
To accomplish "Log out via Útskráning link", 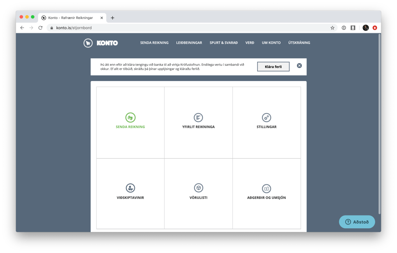I will (299, 43).
